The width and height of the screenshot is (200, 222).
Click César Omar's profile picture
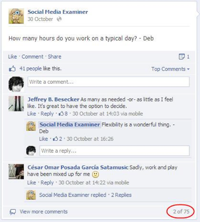click(x=16, y=172)
